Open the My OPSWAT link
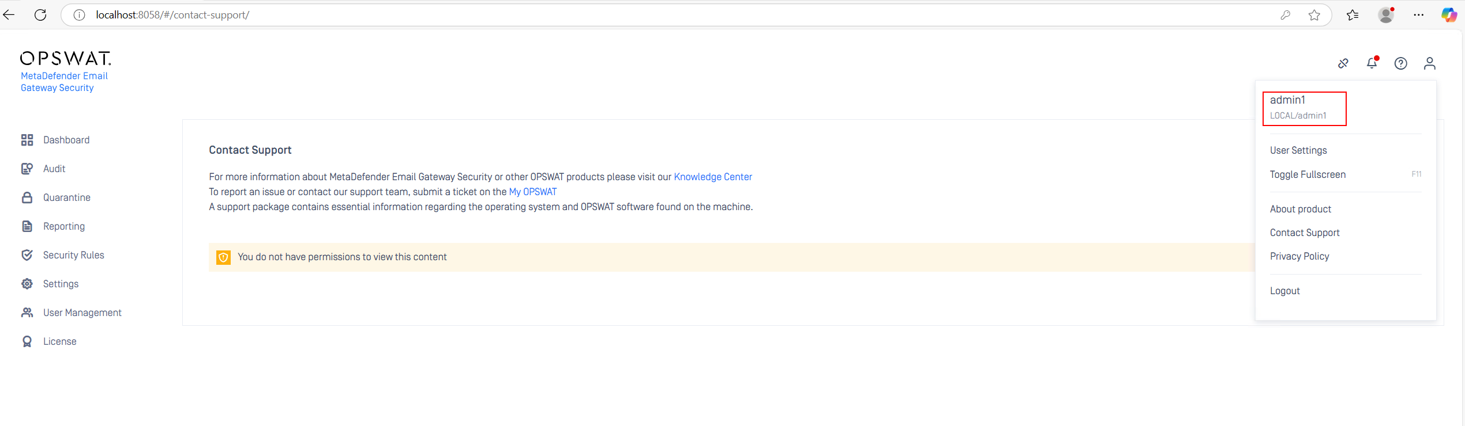 pyautogui.click(x=533, y=192)
